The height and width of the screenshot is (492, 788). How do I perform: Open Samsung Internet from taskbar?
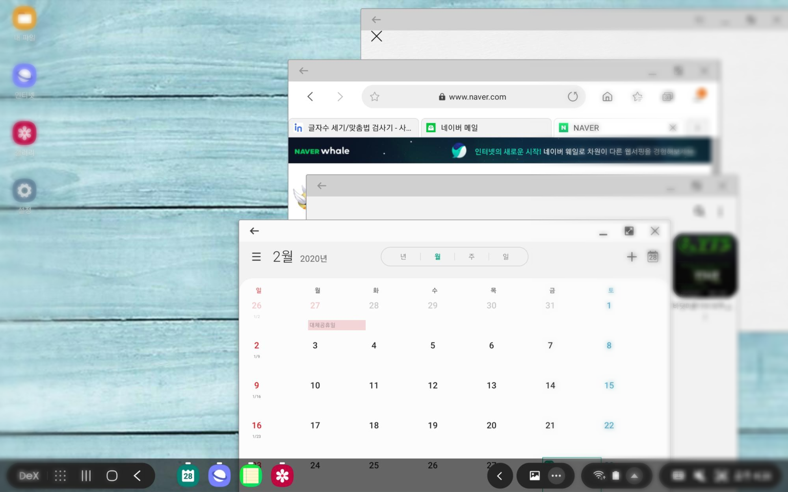tap(219, 476)
